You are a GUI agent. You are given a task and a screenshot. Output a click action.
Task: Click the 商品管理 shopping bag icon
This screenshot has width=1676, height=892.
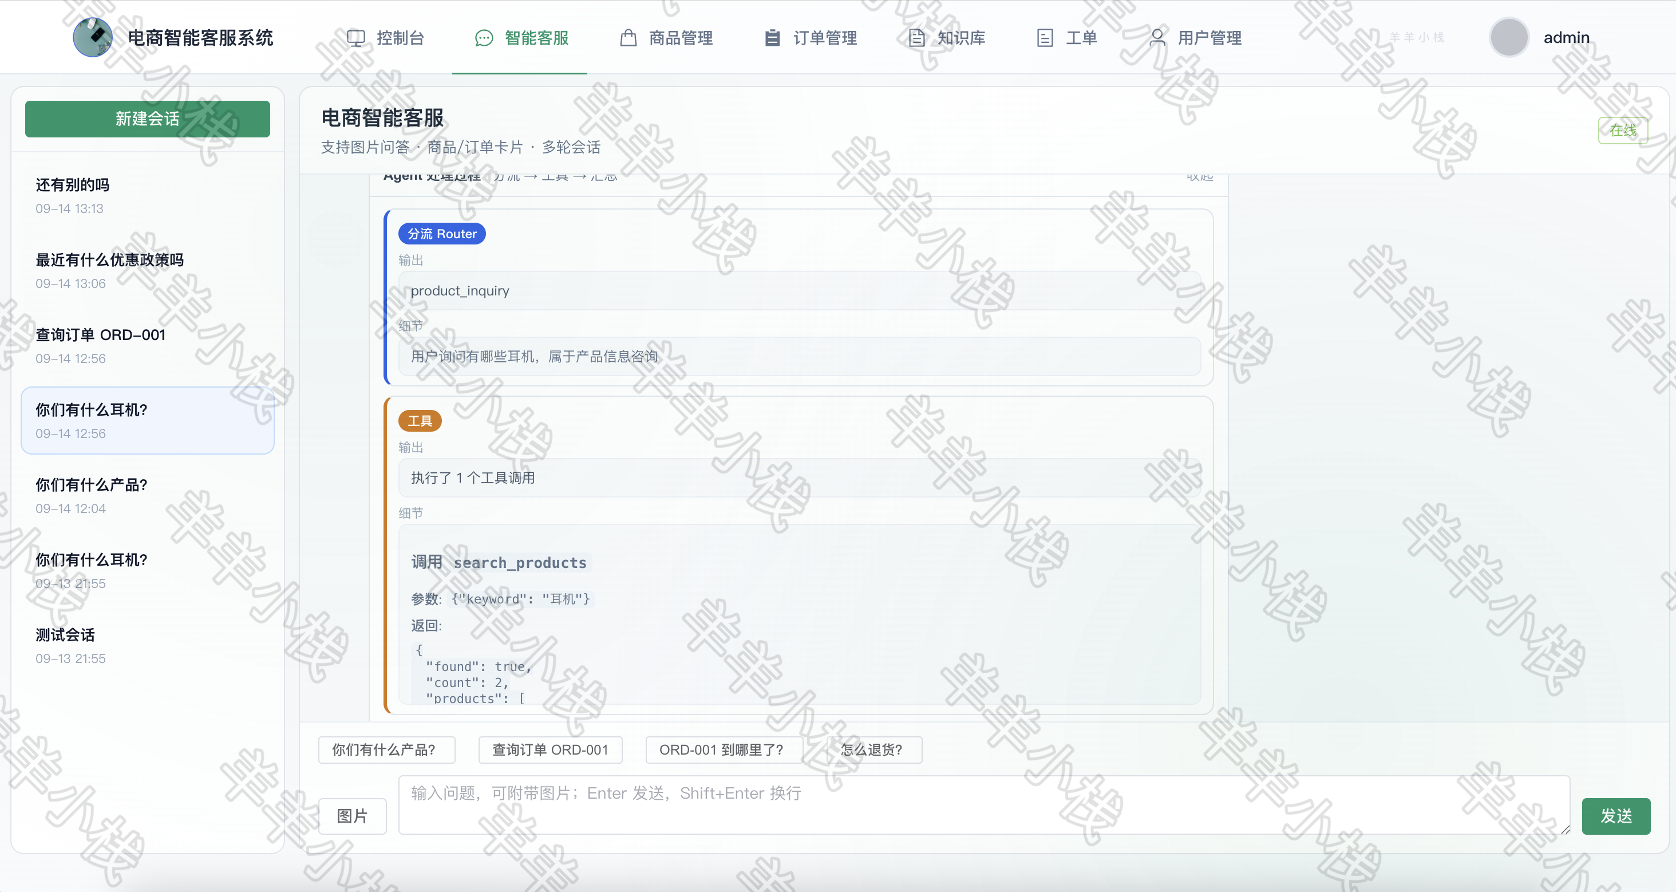point(628,38)
